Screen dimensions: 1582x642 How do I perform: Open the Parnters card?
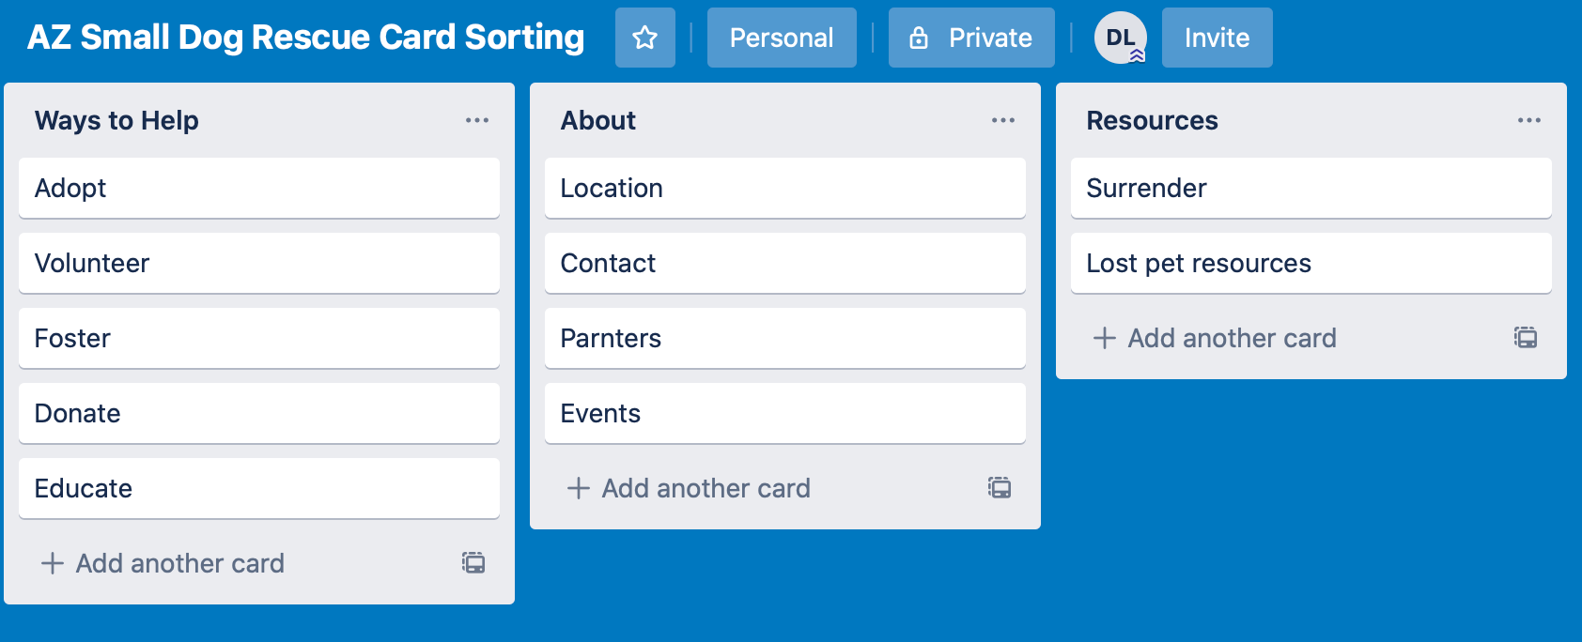(x=785, y=338)
